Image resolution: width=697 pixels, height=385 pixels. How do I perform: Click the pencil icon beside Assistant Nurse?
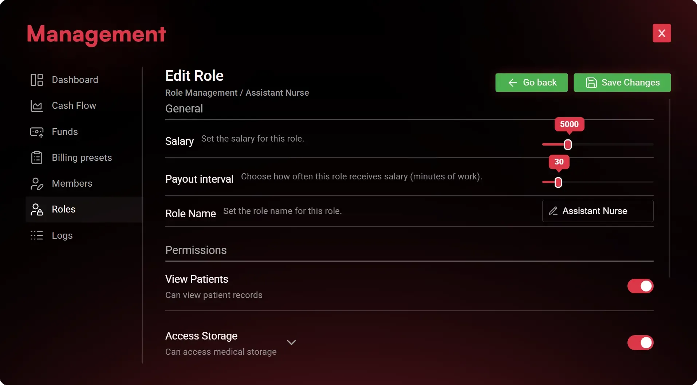(x=553, y=211)
